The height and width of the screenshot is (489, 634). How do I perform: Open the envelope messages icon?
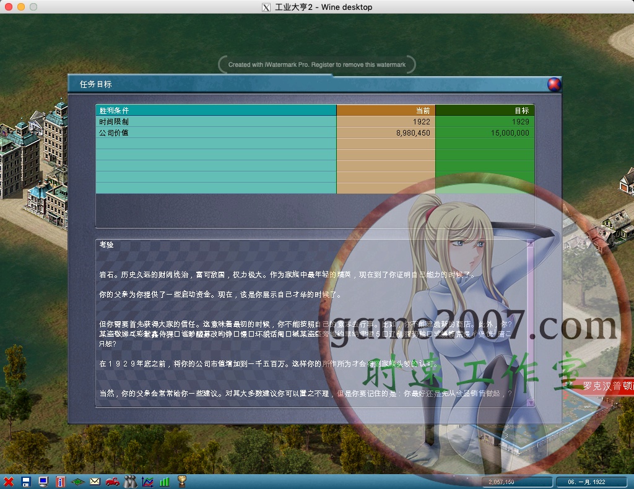95,482
